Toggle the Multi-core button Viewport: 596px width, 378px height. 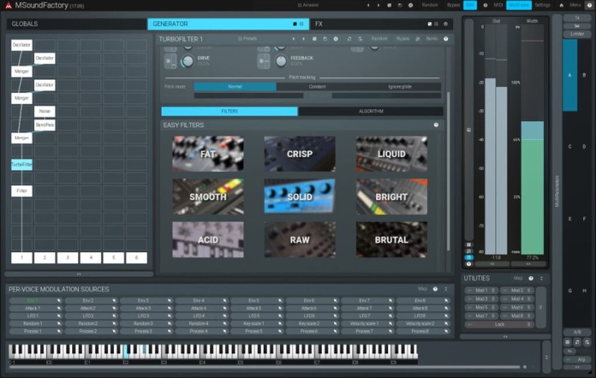click(x=519, y=5)
